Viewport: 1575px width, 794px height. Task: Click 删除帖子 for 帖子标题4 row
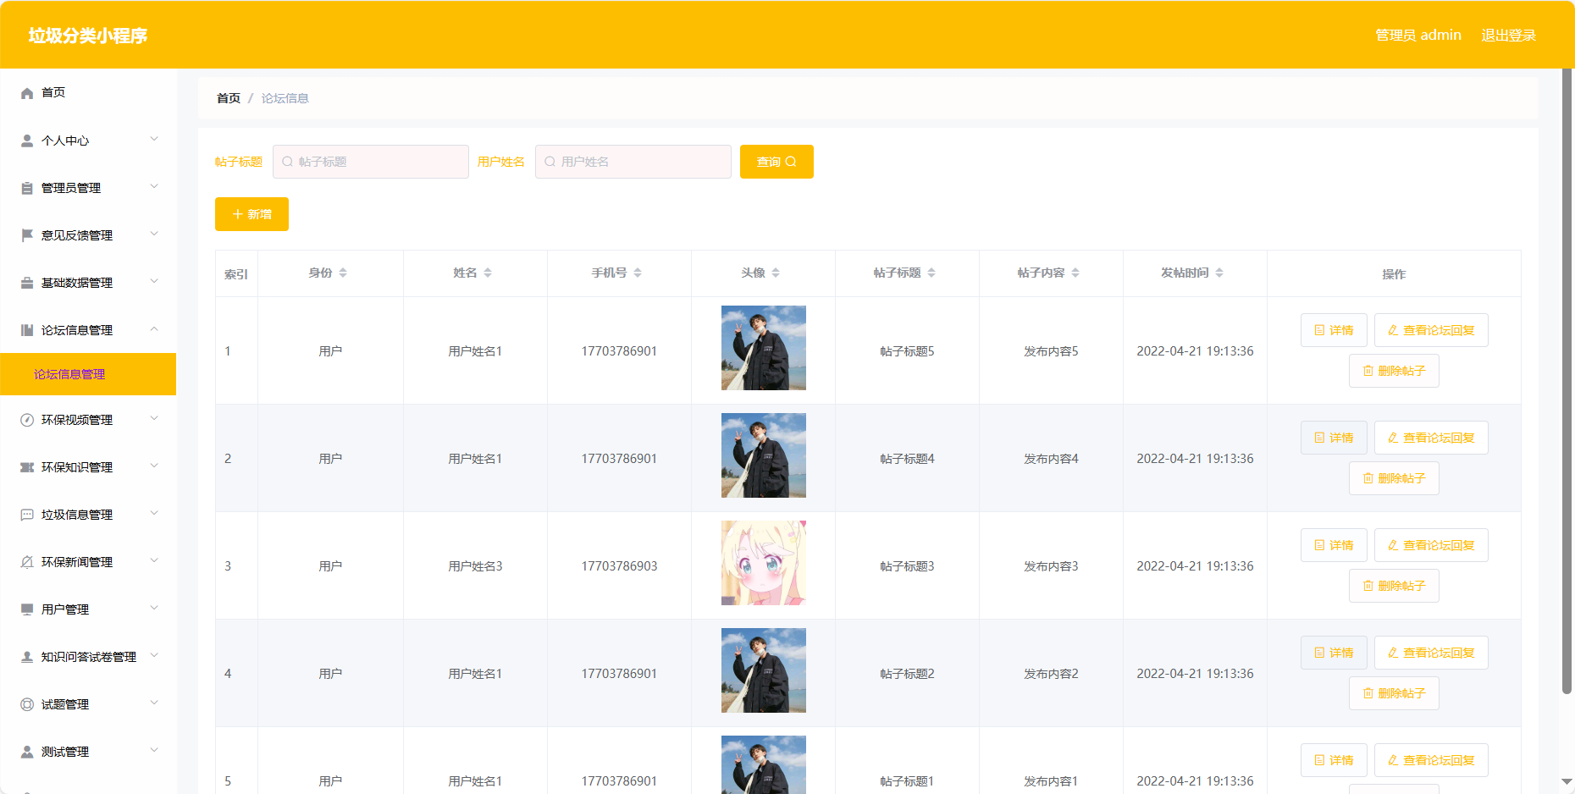(1394, 478)
